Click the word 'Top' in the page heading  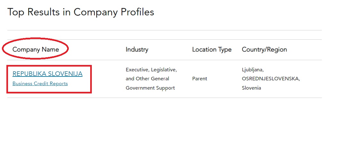coord(16,12)
